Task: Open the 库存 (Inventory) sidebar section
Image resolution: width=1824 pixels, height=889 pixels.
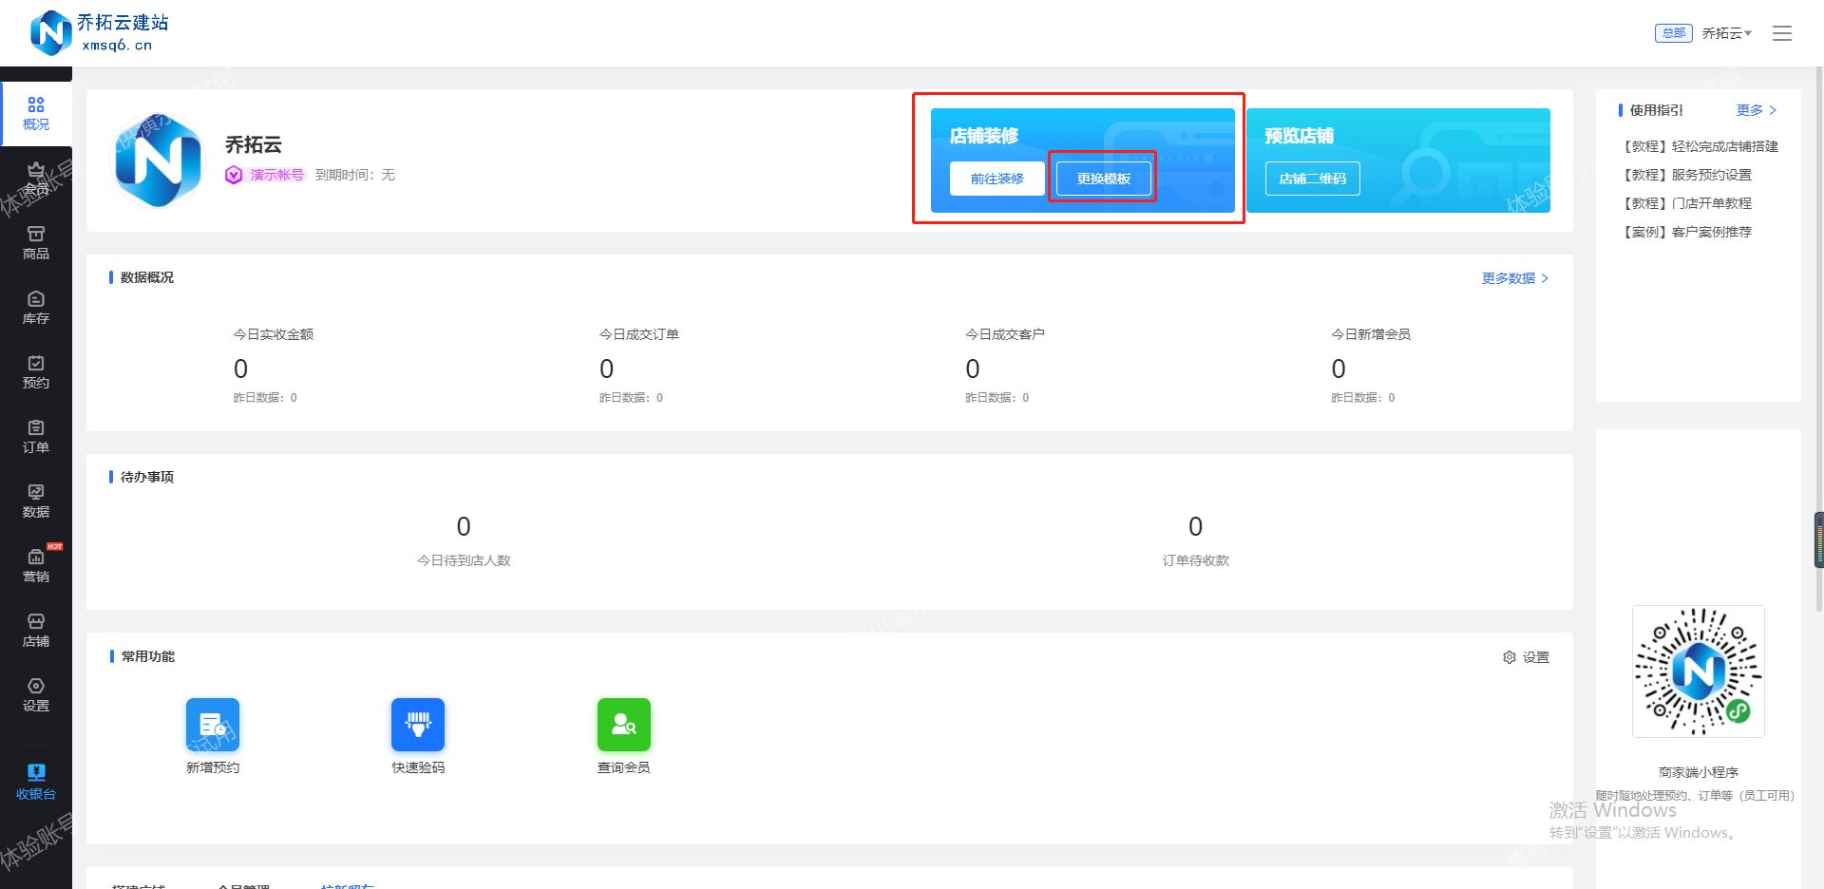Action: 35,307
